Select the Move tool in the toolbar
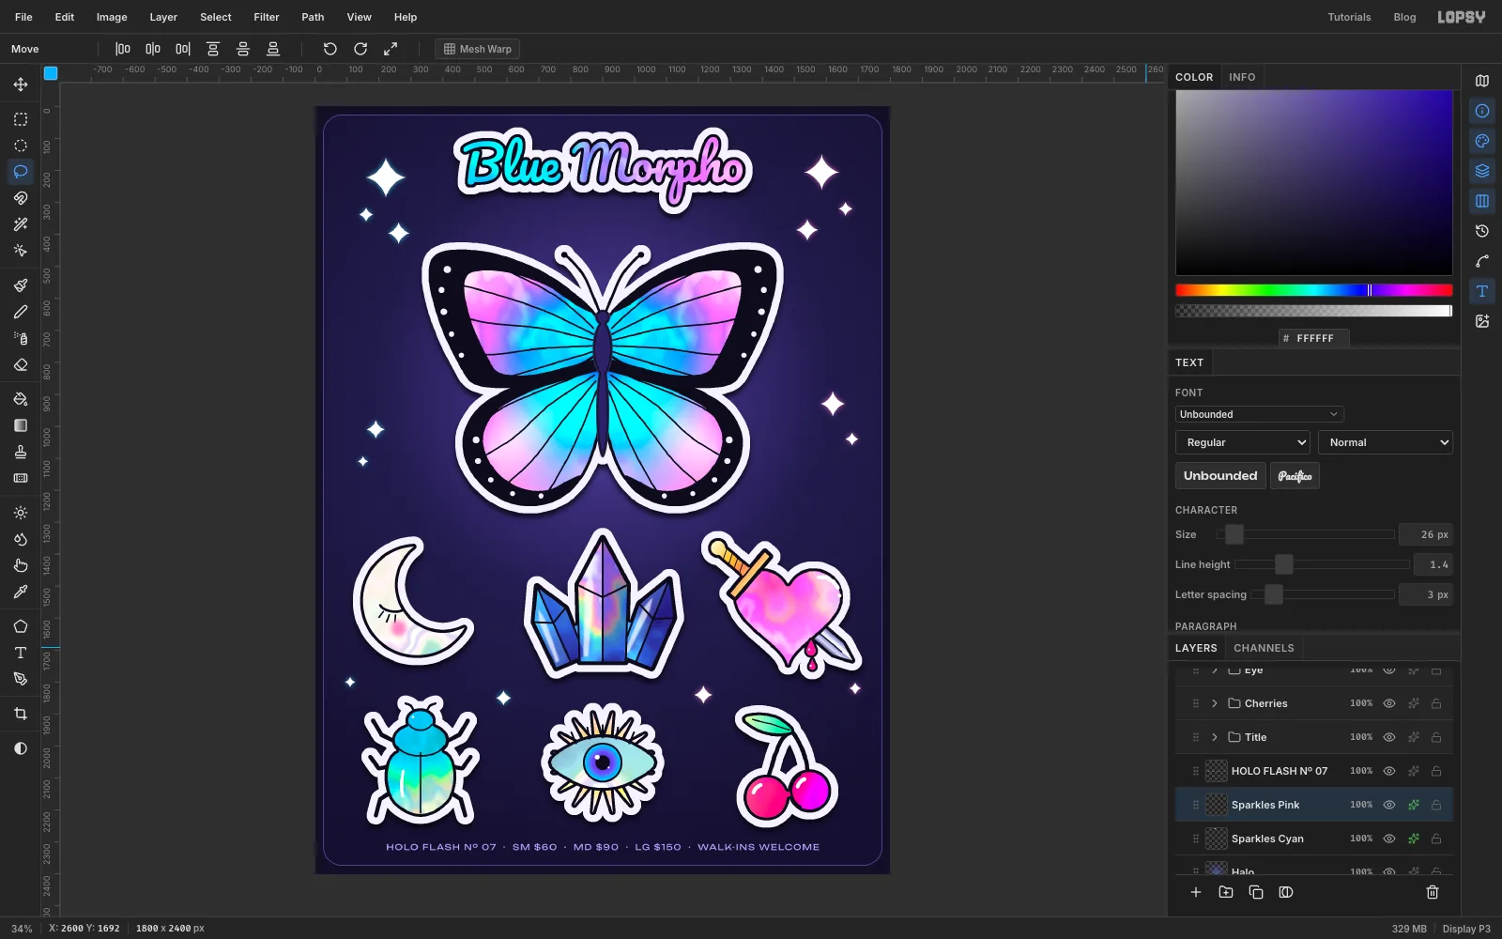 (x=21, y=85)
